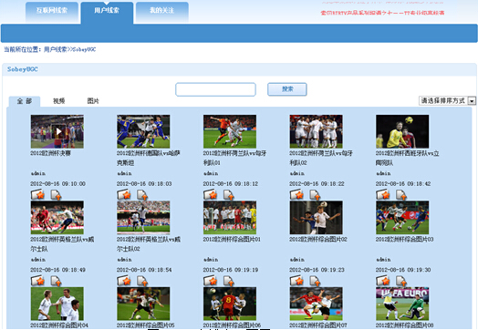Favorite the item dated 09:19:30
This screenshot has width=478, height=330.
(x=383, y=281)
